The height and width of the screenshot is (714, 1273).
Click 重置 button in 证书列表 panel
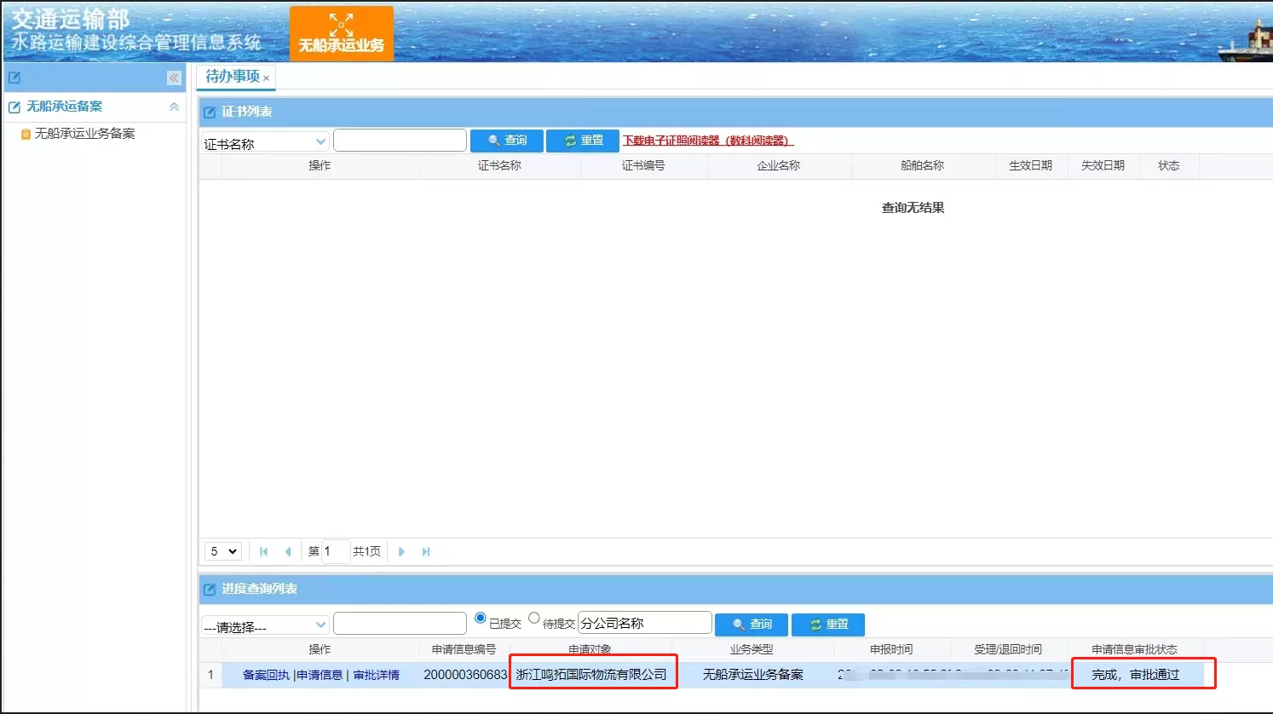(583, 141)
